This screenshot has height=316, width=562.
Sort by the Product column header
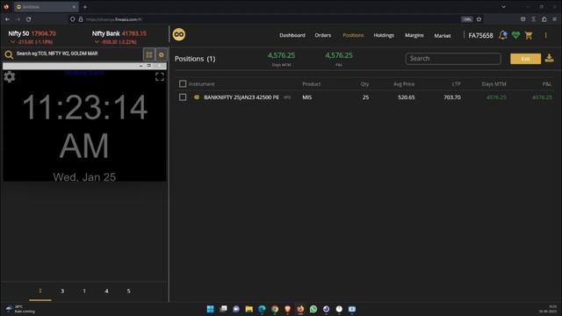click(x=311, y=84)
